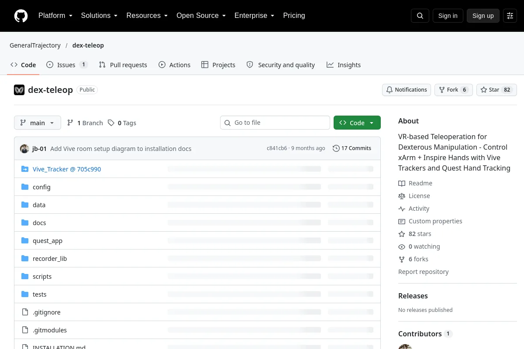Click the folder icon next to recorder_lib

click(25, 258)
